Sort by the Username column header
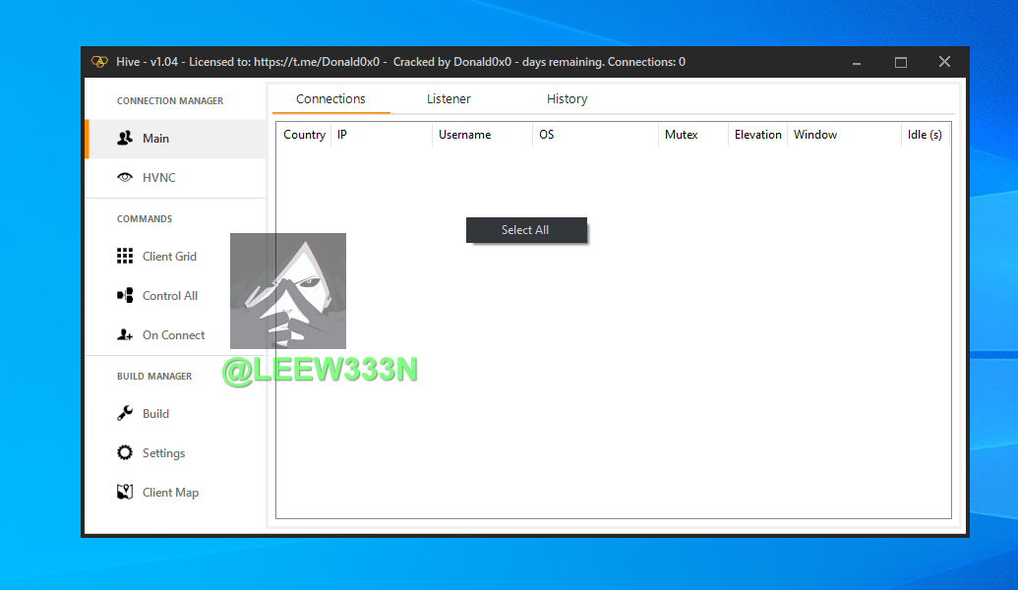This screenshot has width=1018, height=590. click(464, 135)
